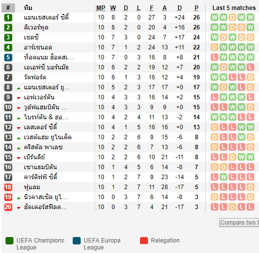Viewport: 259px width, 253px height.
Task: Open the อาร์เซนอล team link
Action: (38, 47)
